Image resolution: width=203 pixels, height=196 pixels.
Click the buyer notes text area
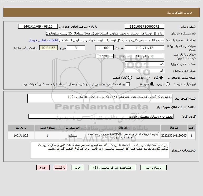[x=100, y=150]
